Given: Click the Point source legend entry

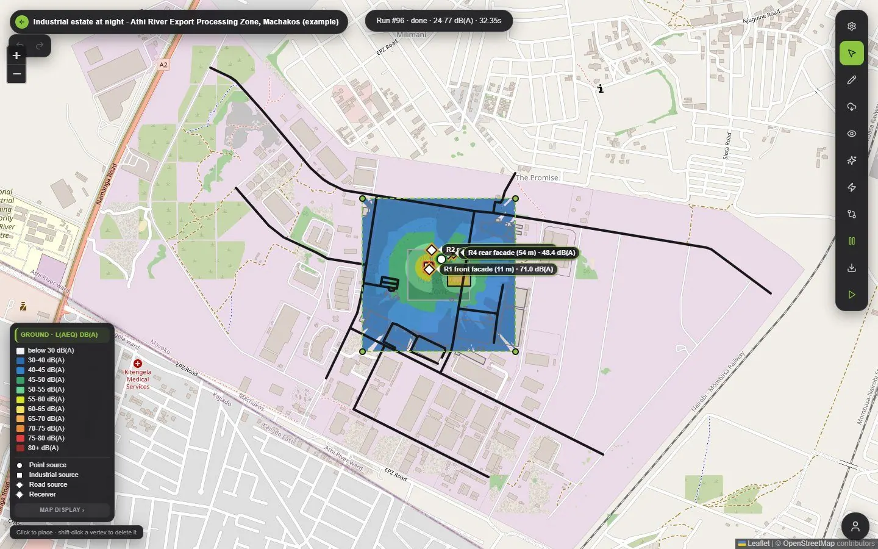Looking at the screenshot, I should 41,465.
